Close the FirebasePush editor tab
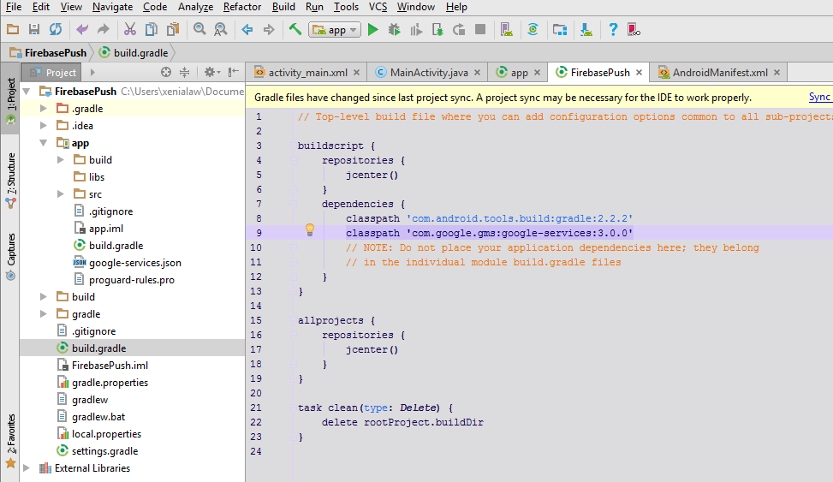This screenshot has height=482, width=833. point(640,73)
